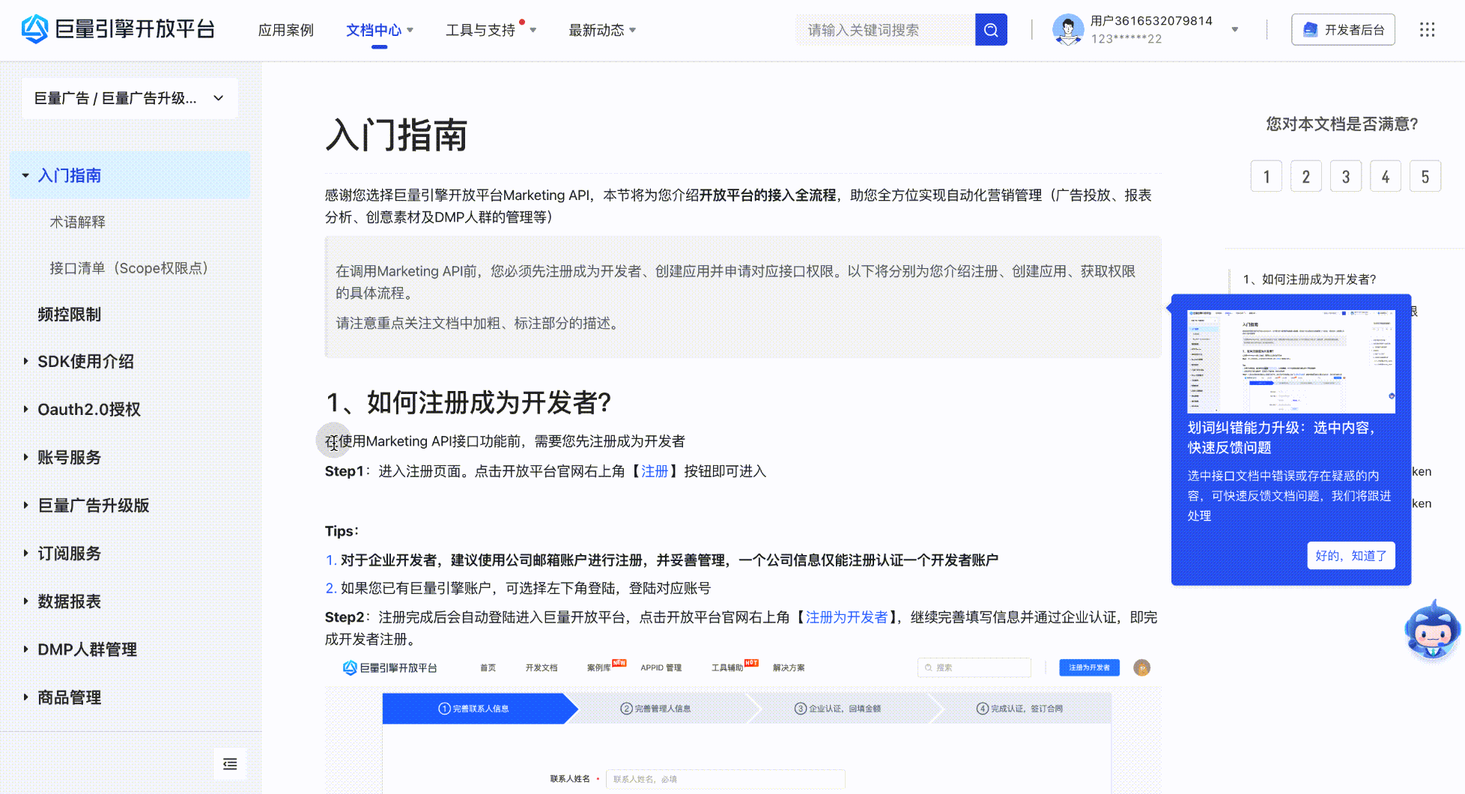Click the search icon in the embedded screenshot

(929, 667)
